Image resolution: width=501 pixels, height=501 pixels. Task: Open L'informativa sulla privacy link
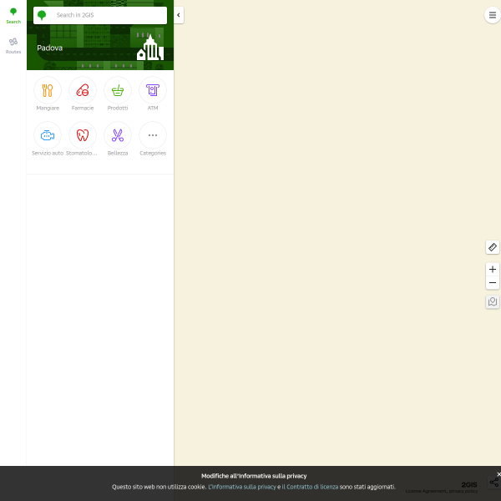click(x=242, y=487)
